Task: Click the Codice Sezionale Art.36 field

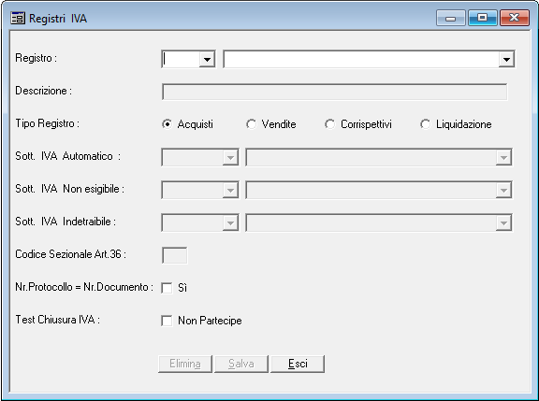Action: click(175, 255)
